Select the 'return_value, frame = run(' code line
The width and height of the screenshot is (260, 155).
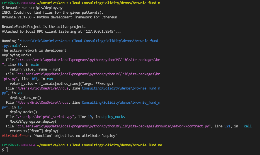coord(35,69)
